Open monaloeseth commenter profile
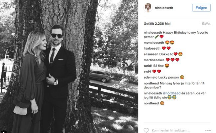The width and height of the screenshot is (216, 133). [154, 43]
